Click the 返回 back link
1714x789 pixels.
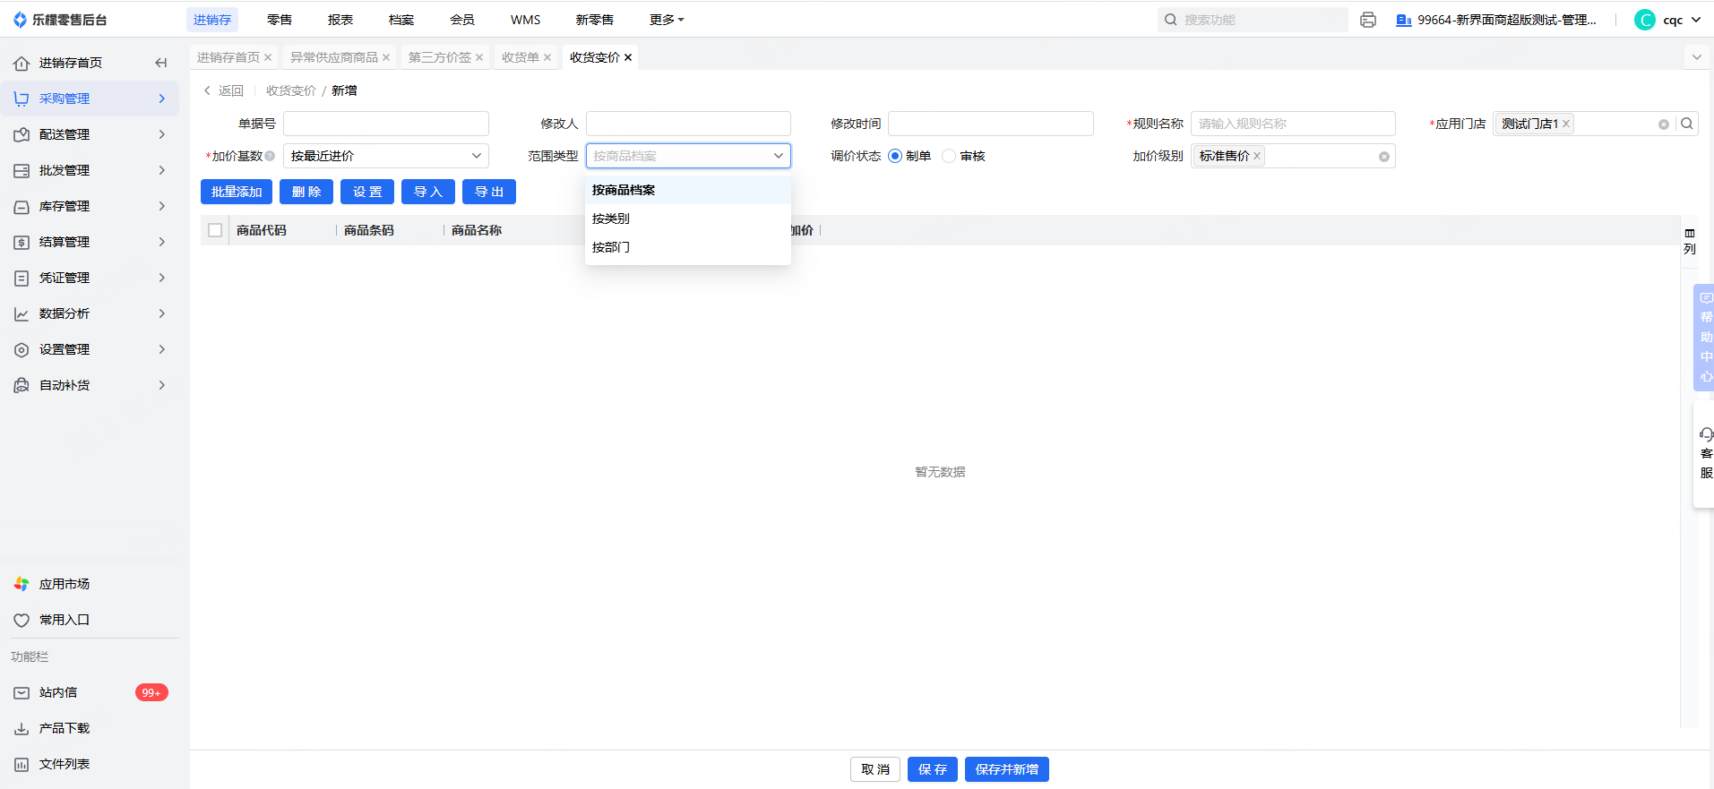click(x=224, y=90)
